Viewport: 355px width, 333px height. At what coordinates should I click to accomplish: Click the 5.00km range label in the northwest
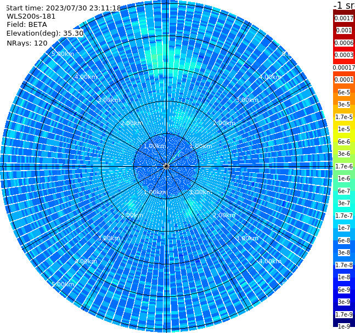tap(63, 54)
